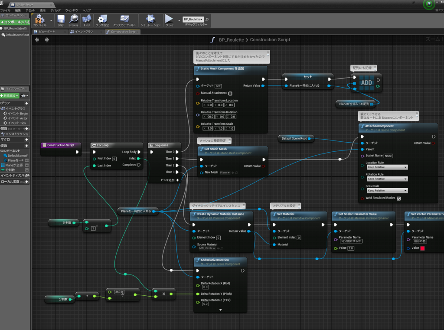Click the Browse magnifier icon
Screen dimensions: 444x330
pyautogui.click(x=73, y=21)
